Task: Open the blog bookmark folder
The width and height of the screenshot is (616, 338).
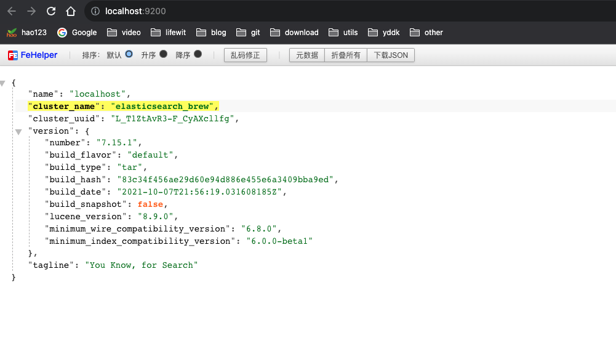Action: click(211, 33)
